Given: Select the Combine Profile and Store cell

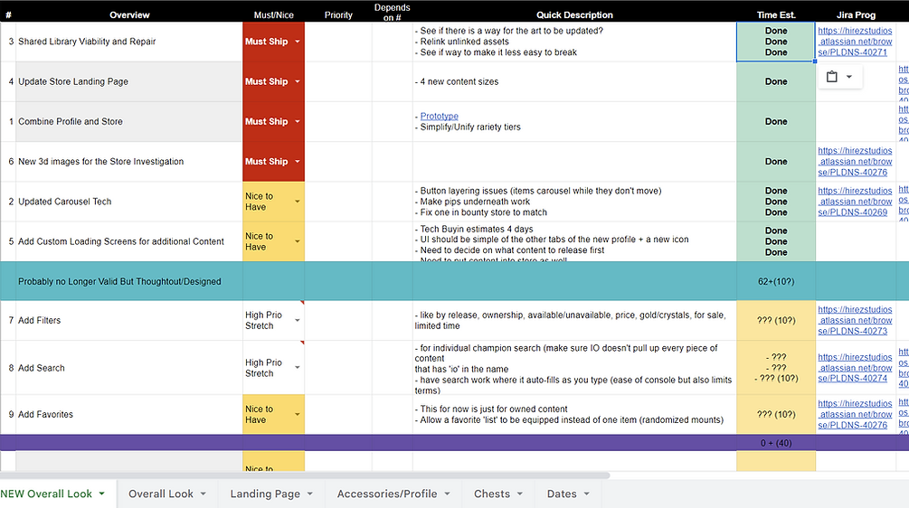Looking at the screenshot, I should (x=128, y=122).
